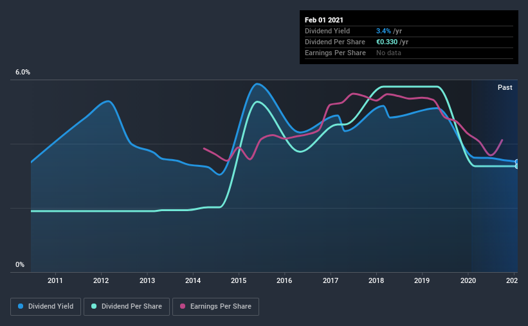Screen dimensions: 528x326
Task: Select the 2011 x-axis year label
Action: [55, 280]
